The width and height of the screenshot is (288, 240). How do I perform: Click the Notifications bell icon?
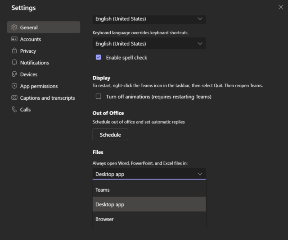(x=14, y=63)
